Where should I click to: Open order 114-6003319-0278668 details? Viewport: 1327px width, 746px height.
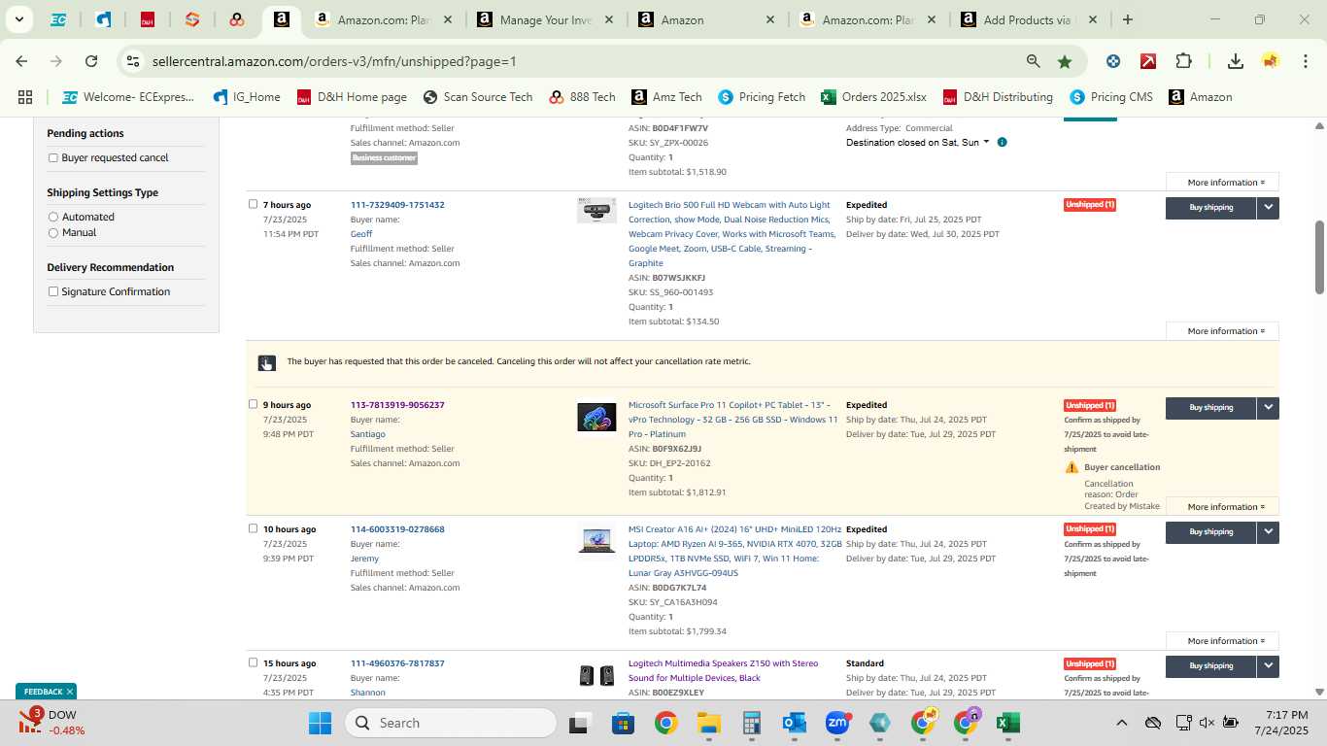point(397,529)
